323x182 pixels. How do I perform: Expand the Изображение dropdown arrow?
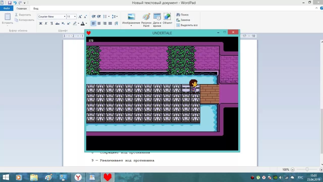(131, 26)
